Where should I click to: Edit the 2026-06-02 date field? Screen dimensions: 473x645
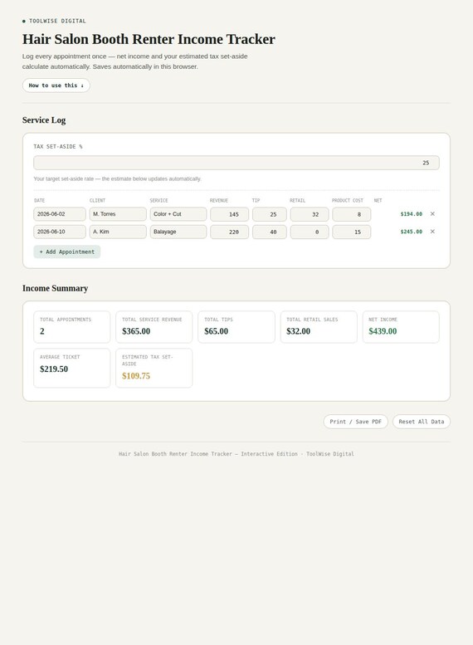[60, 214]
